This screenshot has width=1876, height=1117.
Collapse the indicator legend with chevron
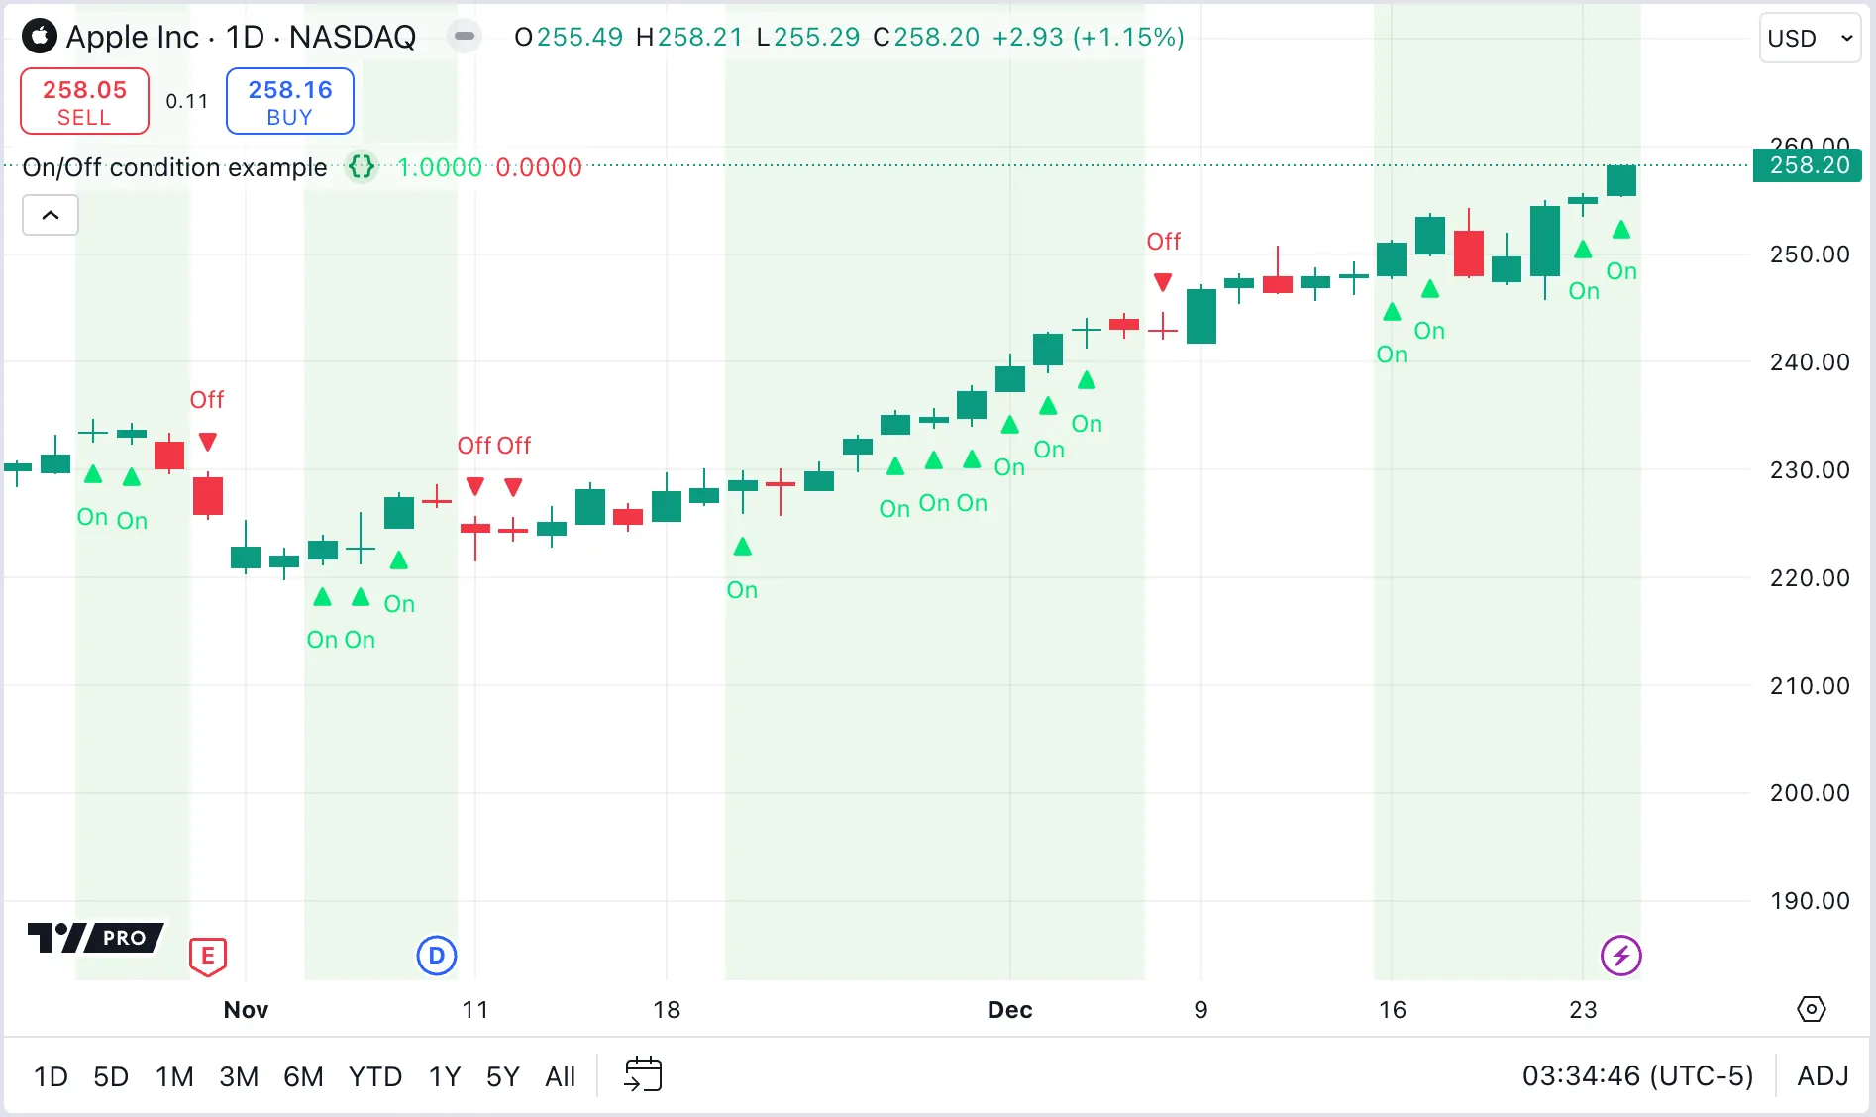(51, 215)
